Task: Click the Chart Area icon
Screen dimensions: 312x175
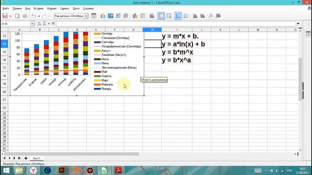Action: tap(111, 16)
